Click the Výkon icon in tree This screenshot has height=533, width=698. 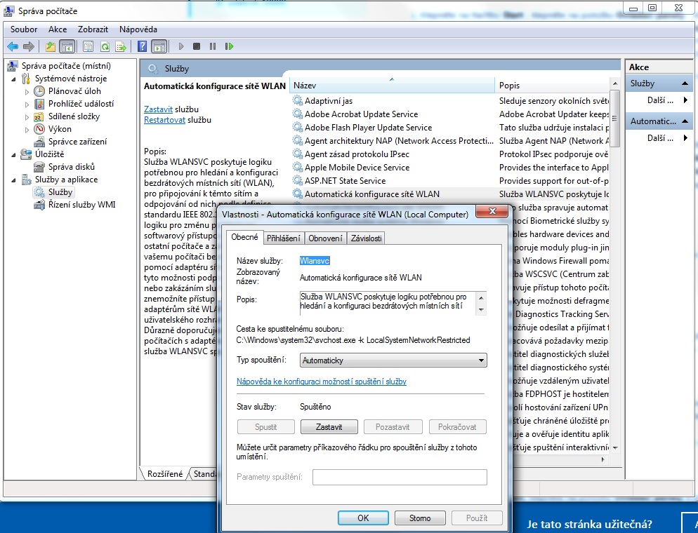(39, 129)
